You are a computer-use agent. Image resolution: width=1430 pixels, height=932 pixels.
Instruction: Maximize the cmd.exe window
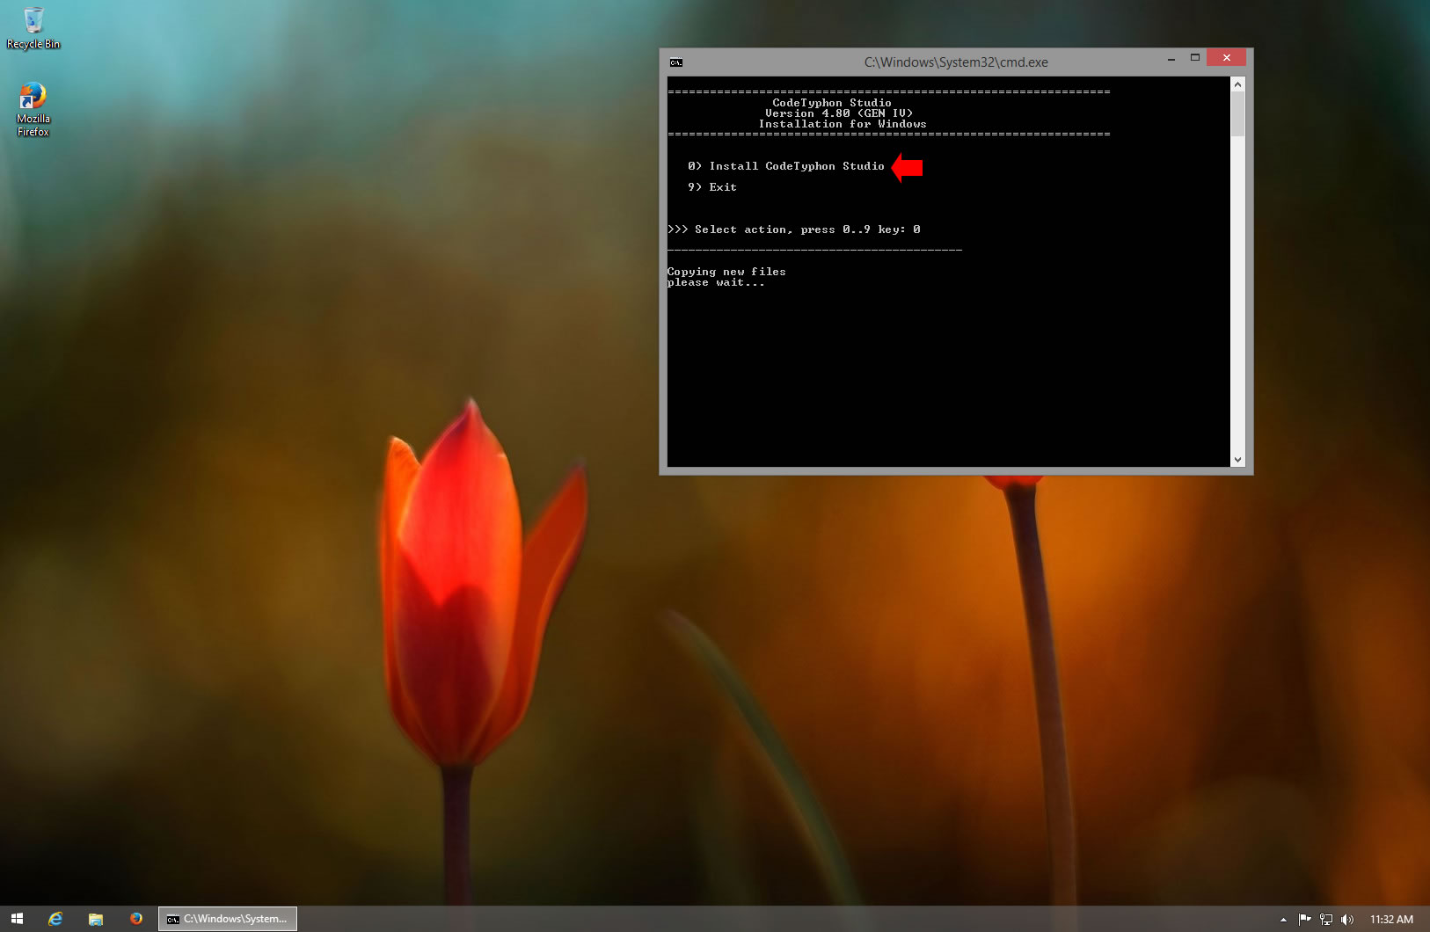point(1194,58)
